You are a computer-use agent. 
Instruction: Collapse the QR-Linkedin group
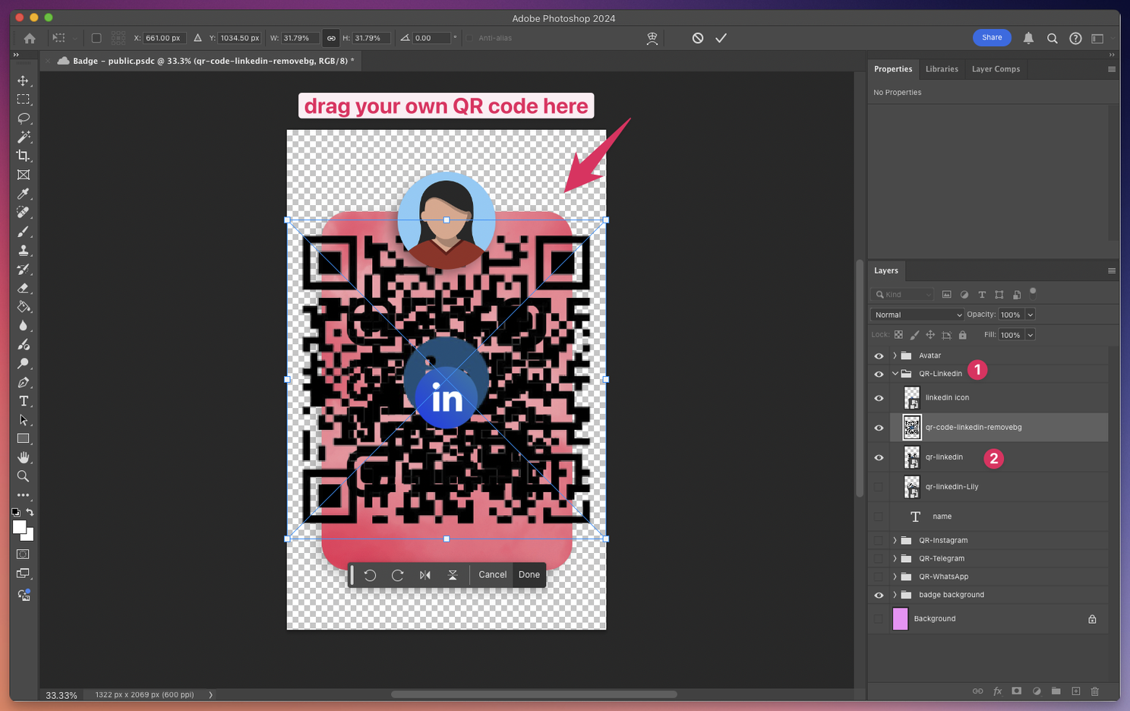[x=895, y=374]
